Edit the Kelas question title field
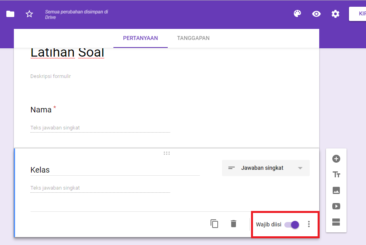Image resolution: width=366 pixels, height=245 pixels. point(115,170)
